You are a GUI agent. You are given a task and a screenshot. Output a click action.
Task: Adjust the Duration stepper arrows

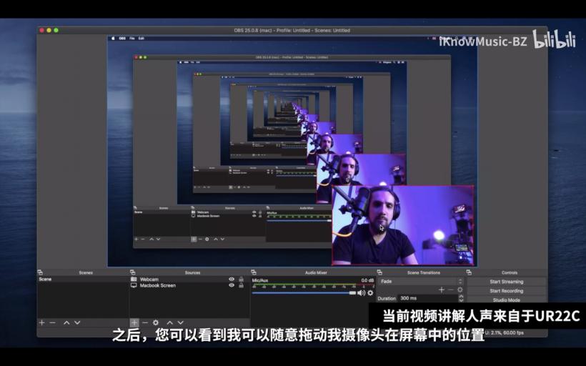tap(461, 298)
